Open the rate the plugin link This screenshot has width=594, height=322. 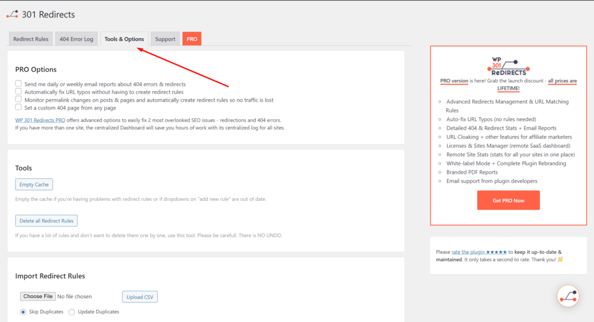click(x=479, y=252)
